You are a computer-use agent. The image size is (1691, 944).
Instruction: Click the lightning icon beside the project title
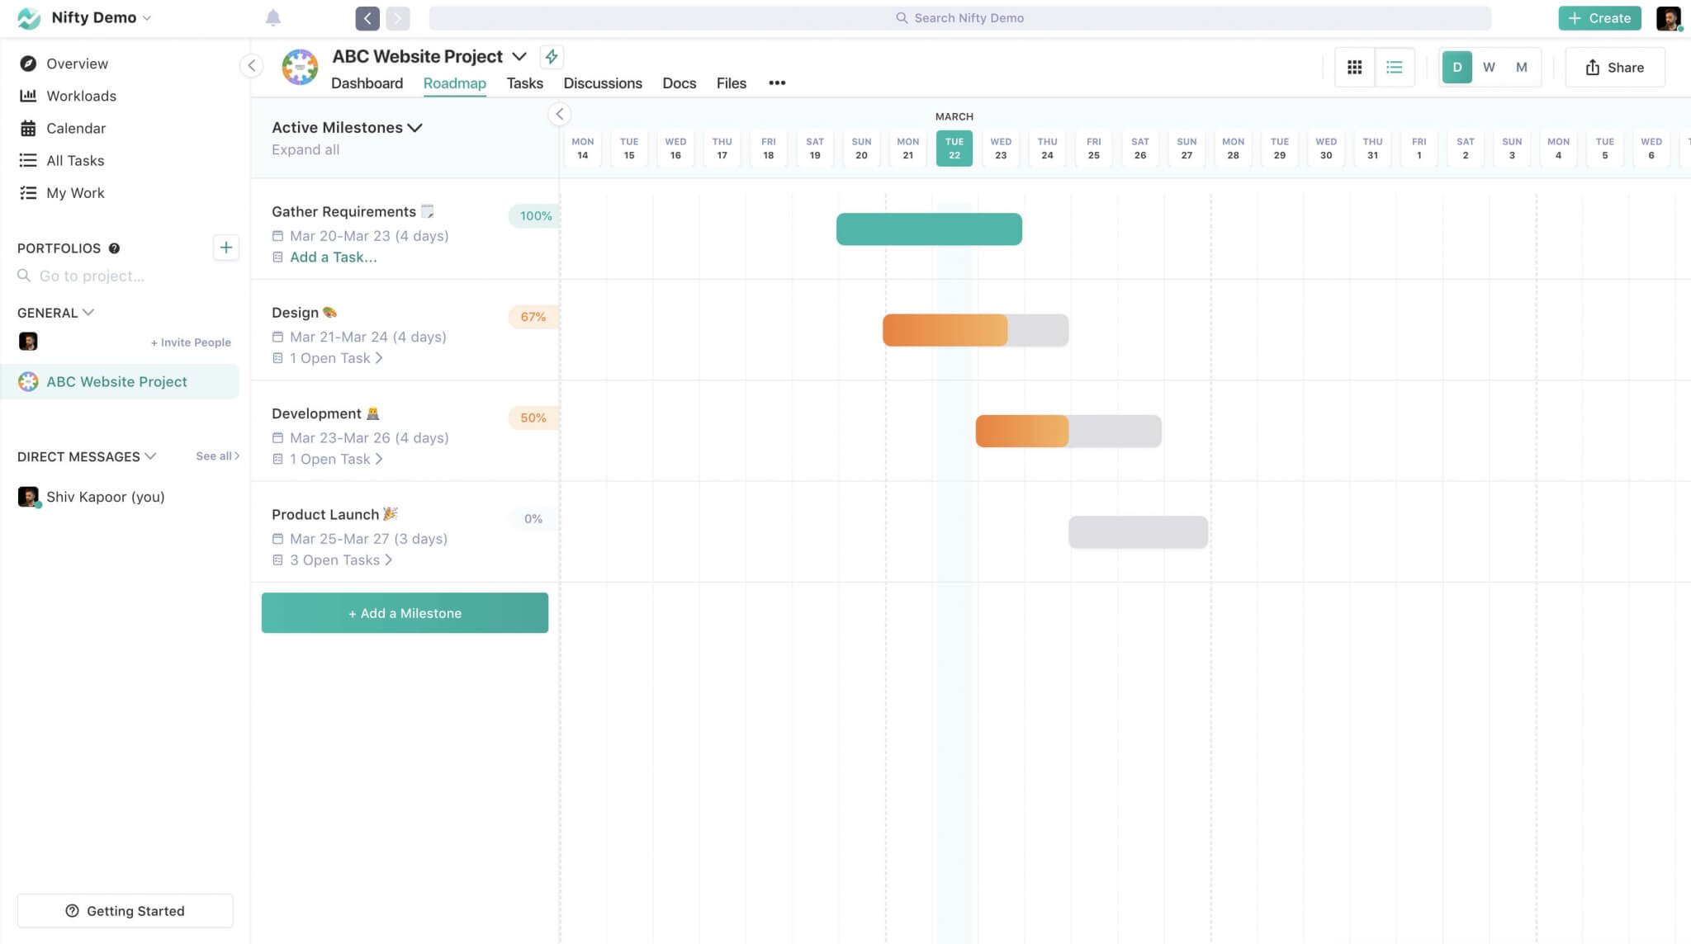click(x=552, y=56)
